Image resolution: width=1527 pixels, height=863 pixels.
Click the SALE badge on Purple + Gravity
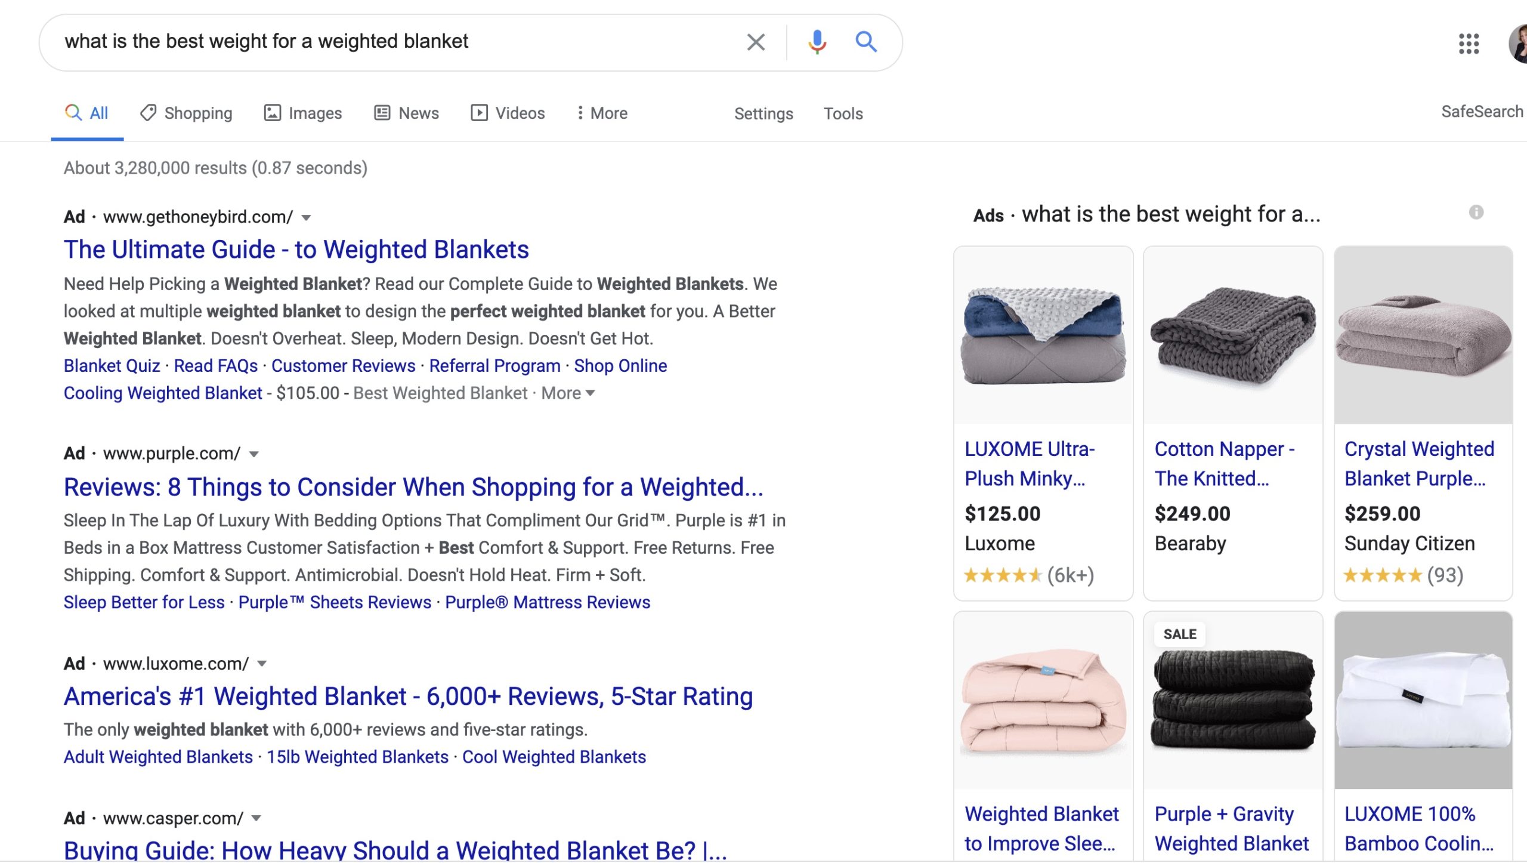coord(1180,634)
